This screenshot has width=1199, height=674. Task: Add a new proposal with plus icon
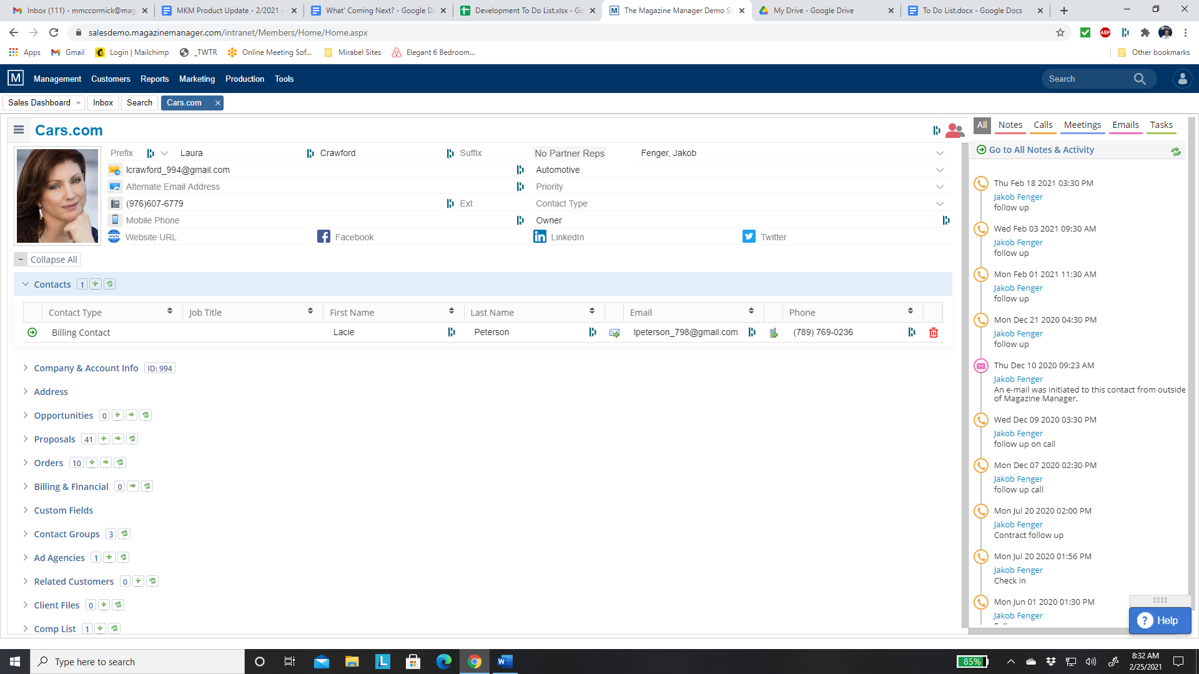click(104, 439)
